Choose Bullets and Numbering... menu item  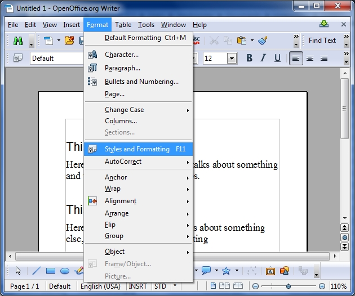[138, 82]
